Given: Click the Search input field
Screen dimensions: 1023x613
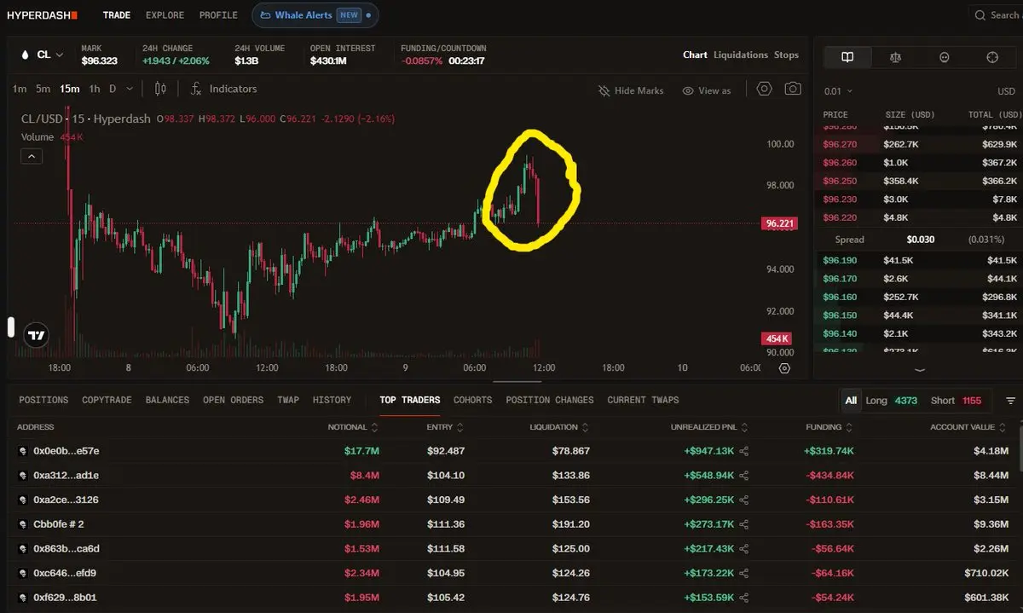Looking at the screenshot, I should pyautogui.click(x=997, y=15).
